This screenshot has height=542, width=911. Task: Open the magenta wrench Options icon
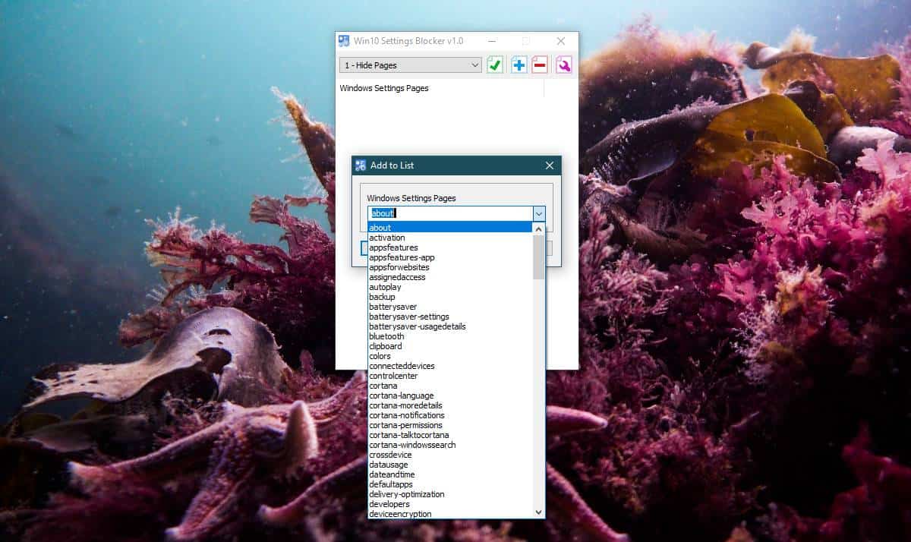click(x=564, y=65)
